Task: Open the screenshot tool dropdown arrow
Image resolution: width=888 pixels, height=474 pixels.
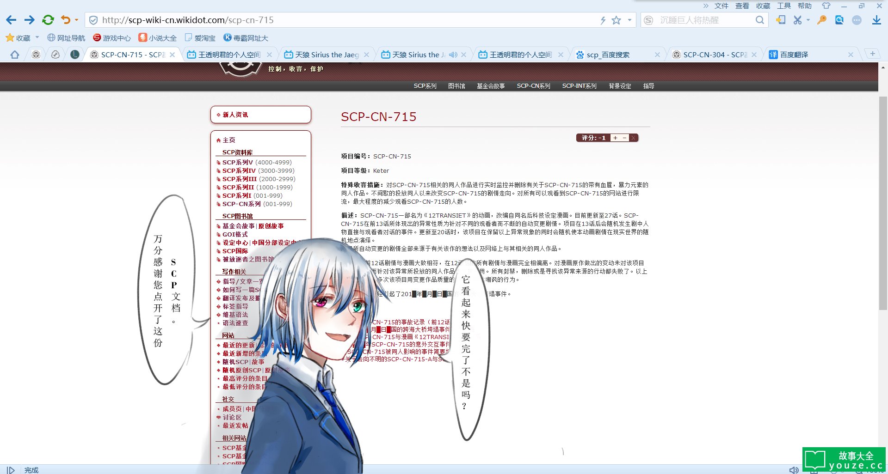Action: [808, 20]
